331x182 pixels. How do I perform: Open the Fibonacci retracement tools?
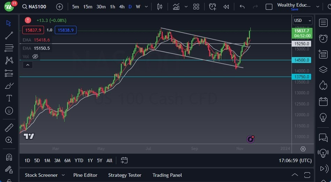(9, 48)
